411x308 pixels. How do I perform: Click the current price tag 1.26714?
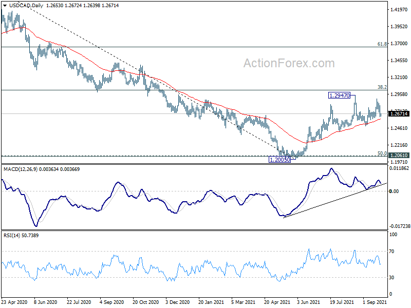(x=399, y=114)
